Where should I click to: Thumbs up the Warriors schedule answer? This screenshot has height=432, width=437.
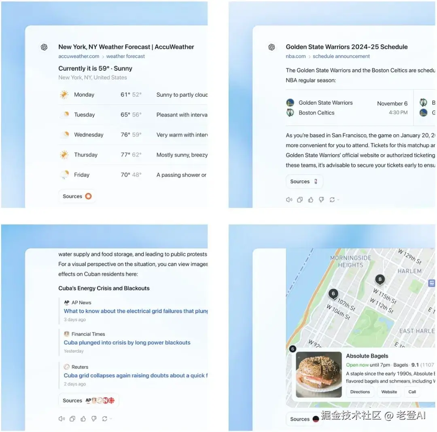310,200
